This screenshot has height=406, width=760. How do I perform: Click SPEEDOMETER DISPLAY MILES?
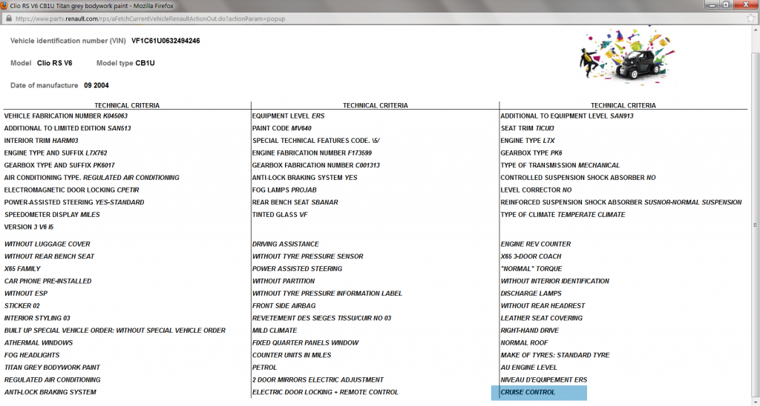pyautogui.click(x=52, y=215)
